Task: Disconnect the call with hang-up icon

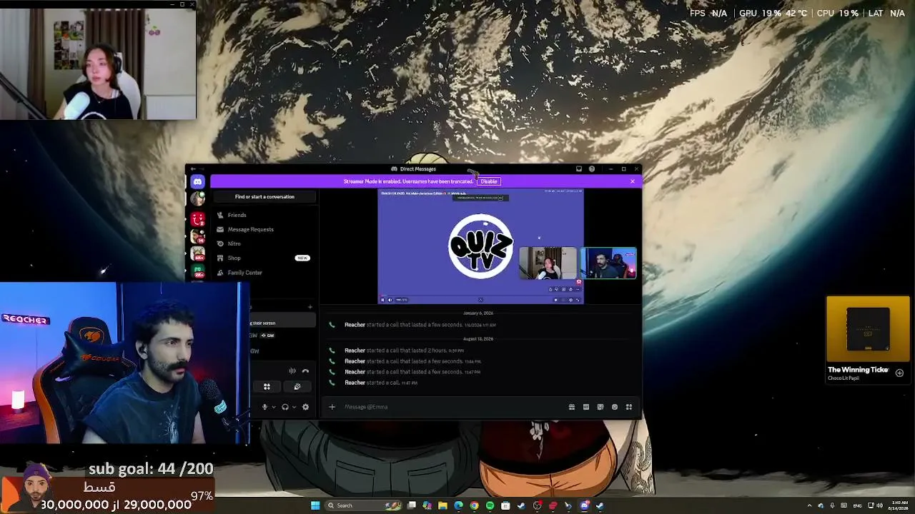Action: pos(305,371)
